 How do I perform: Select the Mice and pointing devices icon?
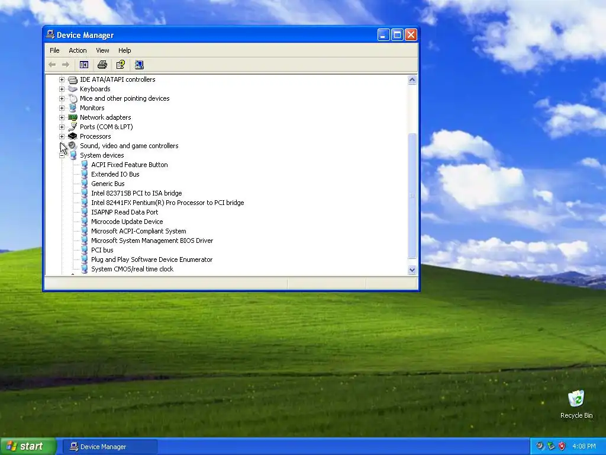(73, 99)
